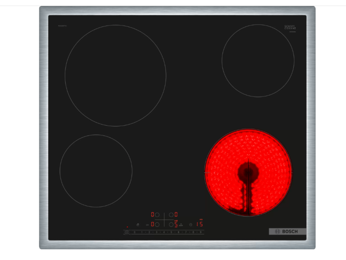This screenshot has width=346, height=260.
Task: Tap the cleaning pause hand icon
Action: (x=138, y=225)
